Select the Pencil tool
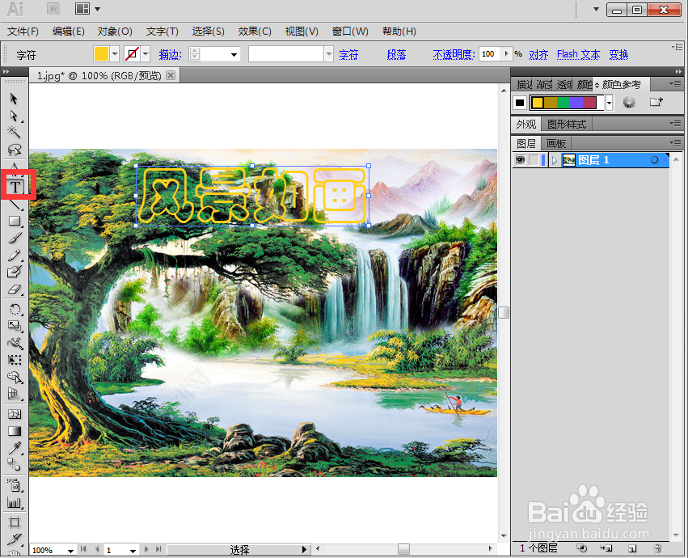 pos(15,255)
